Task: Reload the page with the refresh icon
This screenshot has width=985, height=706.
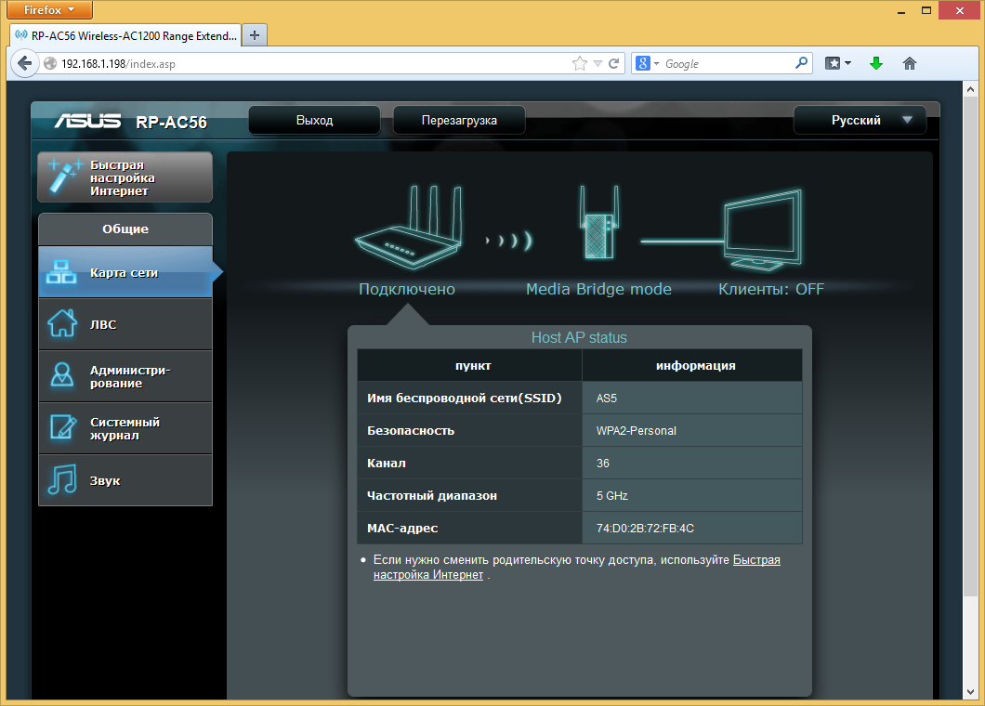Action: point(613,63)
